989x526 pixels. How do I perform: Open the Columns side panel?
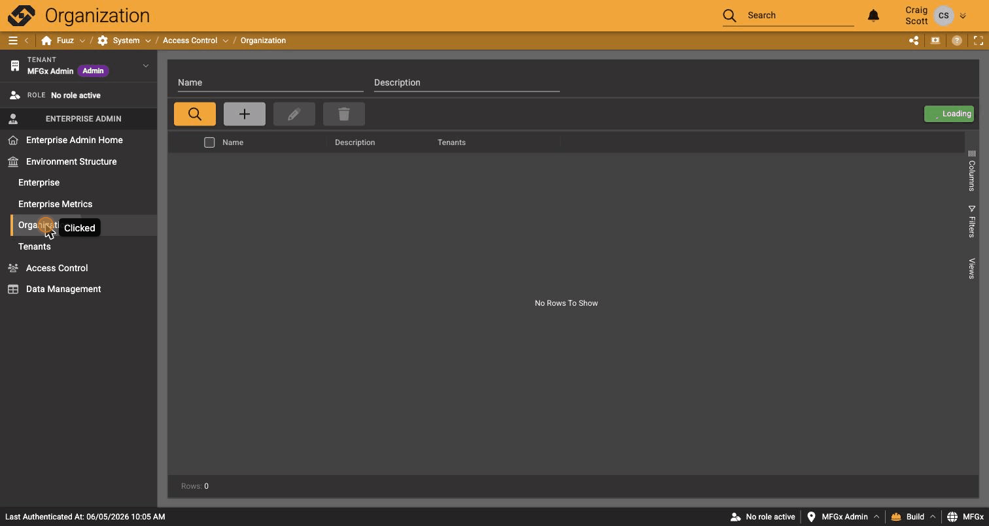click(971, 171)
